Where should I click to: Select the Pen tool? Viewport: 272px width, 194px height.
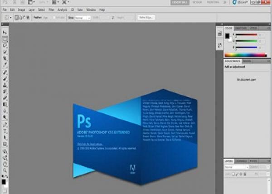(x=5, y=125)
